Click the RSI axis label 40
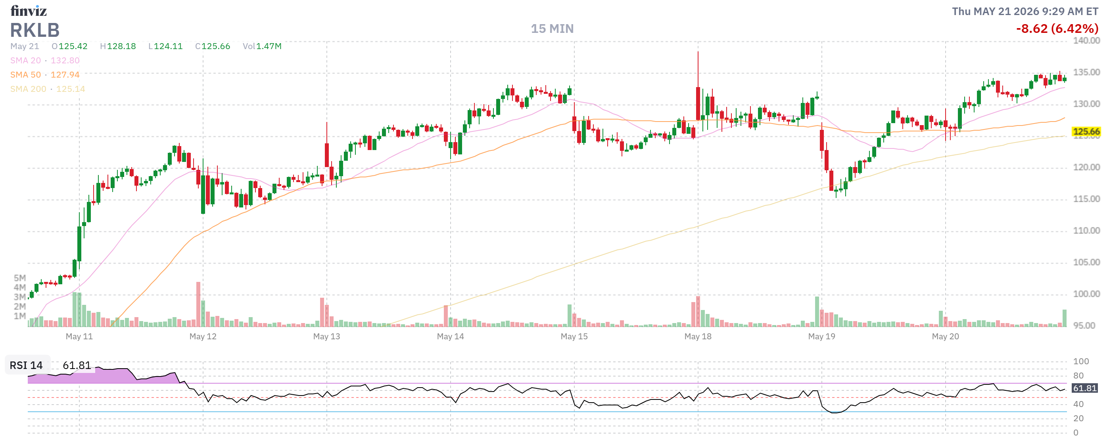Viewport: 1109px width, 445px height. click(x=1078, y=405)
